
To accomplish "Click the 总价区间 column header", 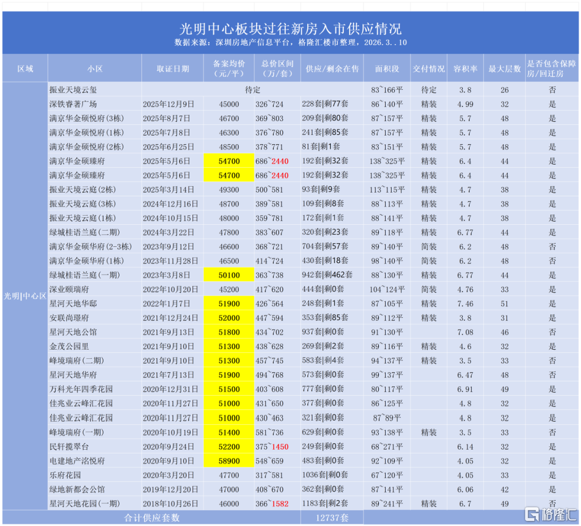I will pos(276,68).
